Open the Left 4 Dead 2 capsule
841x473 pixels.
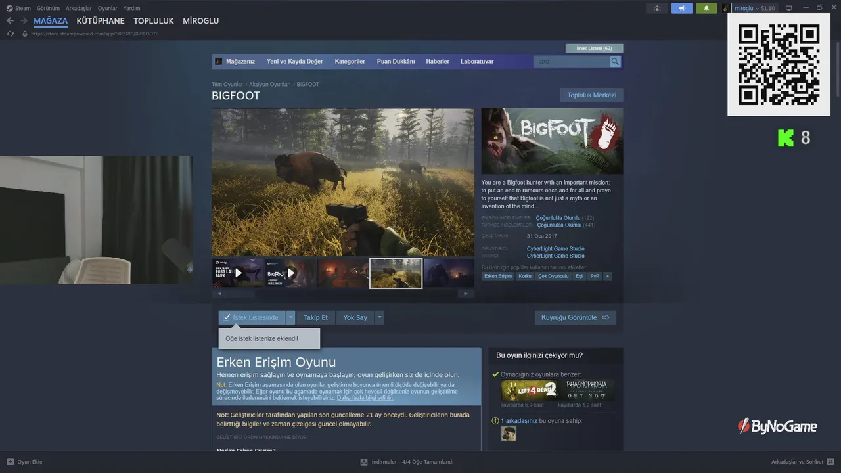pos(530,390)
